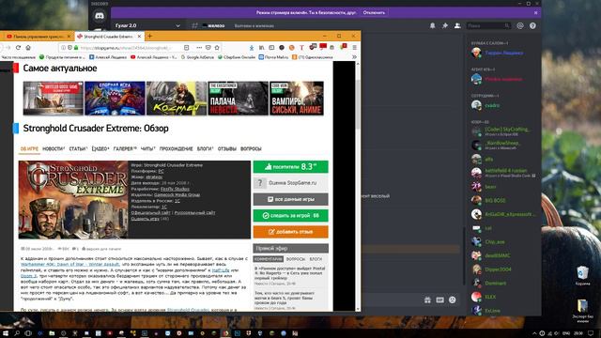Open Gamecock Media Group publisher link
The height and width of the screenshot is (338, 601).
tap(177, 194)
